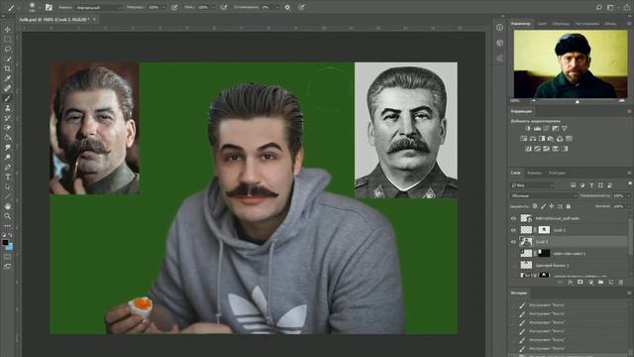Switch to the Образцы tab
Screen dimensions: 634x357
point(561,24)
